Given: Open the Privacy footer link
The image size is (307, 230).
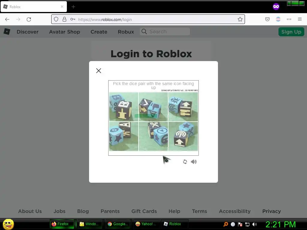Looking at the screenshot, I should [272, 211].
